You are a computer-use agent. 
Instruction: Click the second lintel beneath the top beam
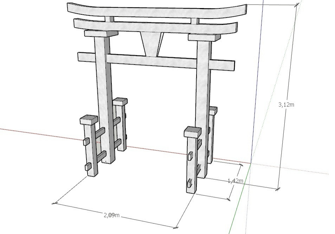pyautogui.click(x=155, y=26)
